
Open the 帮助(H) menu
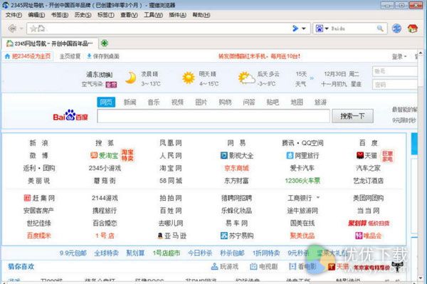201,15
